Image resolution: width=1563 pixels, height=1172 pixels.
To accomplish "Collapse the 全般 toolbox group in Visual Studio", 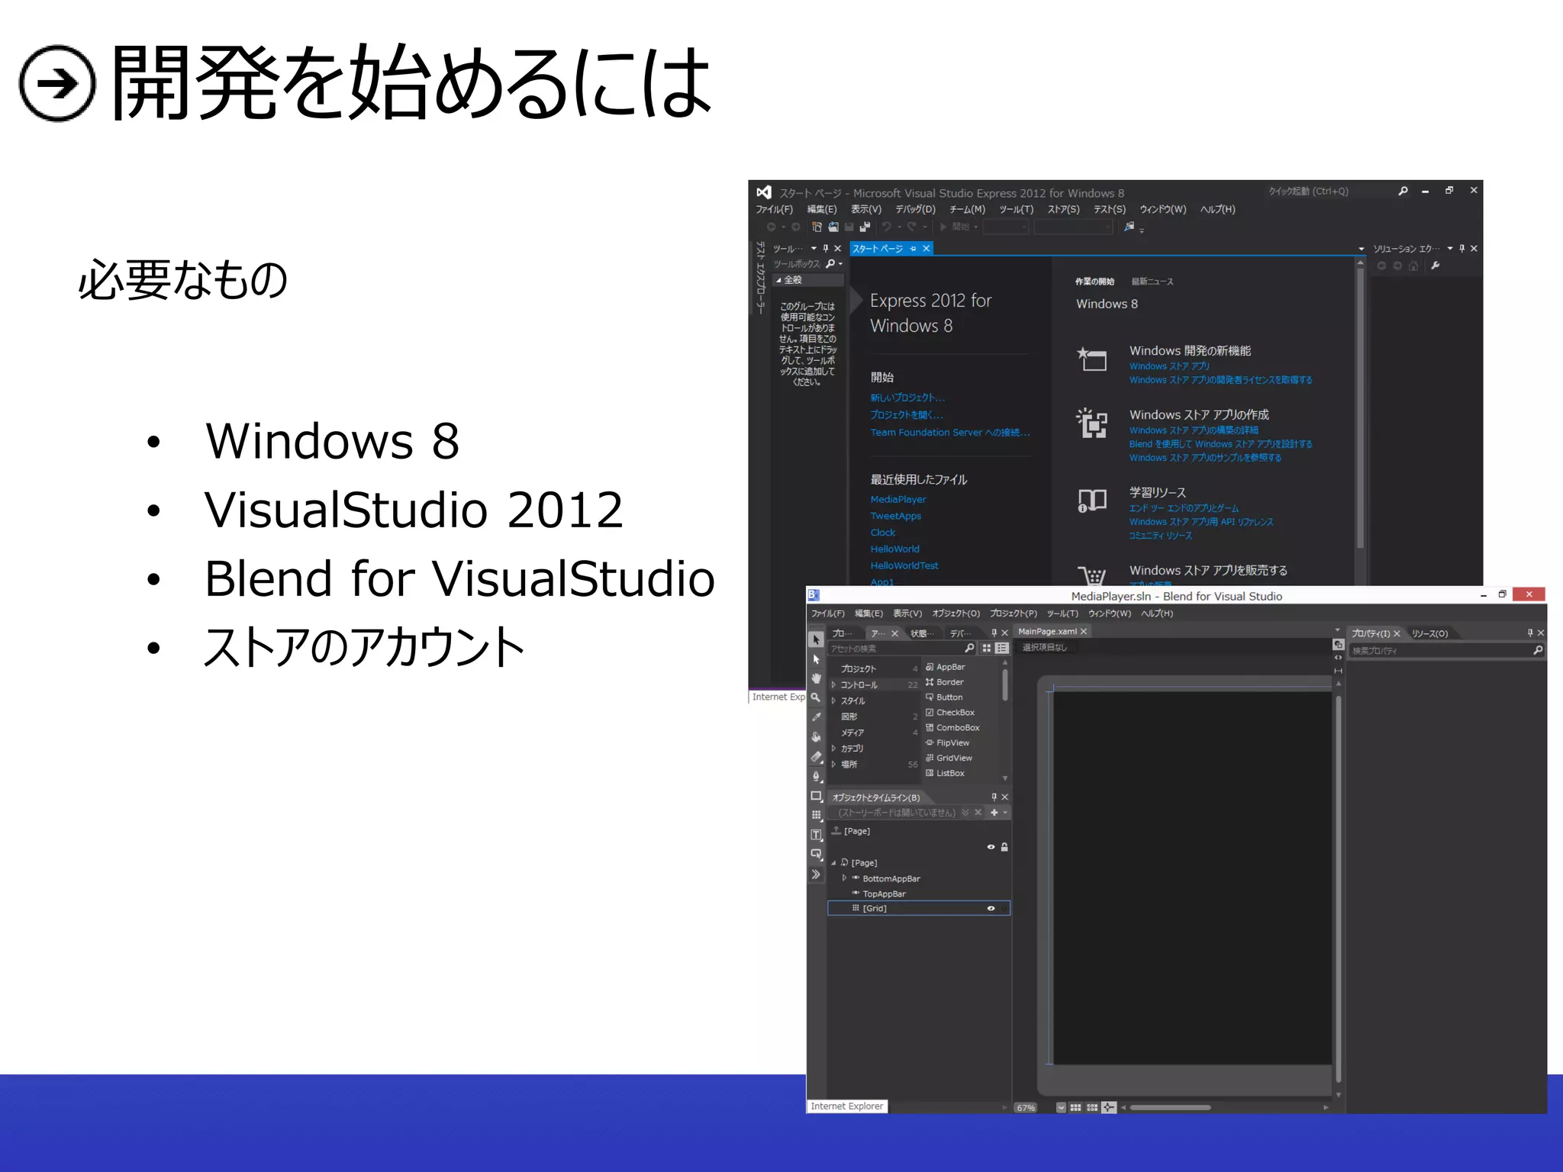I will (x=778, y=280).
